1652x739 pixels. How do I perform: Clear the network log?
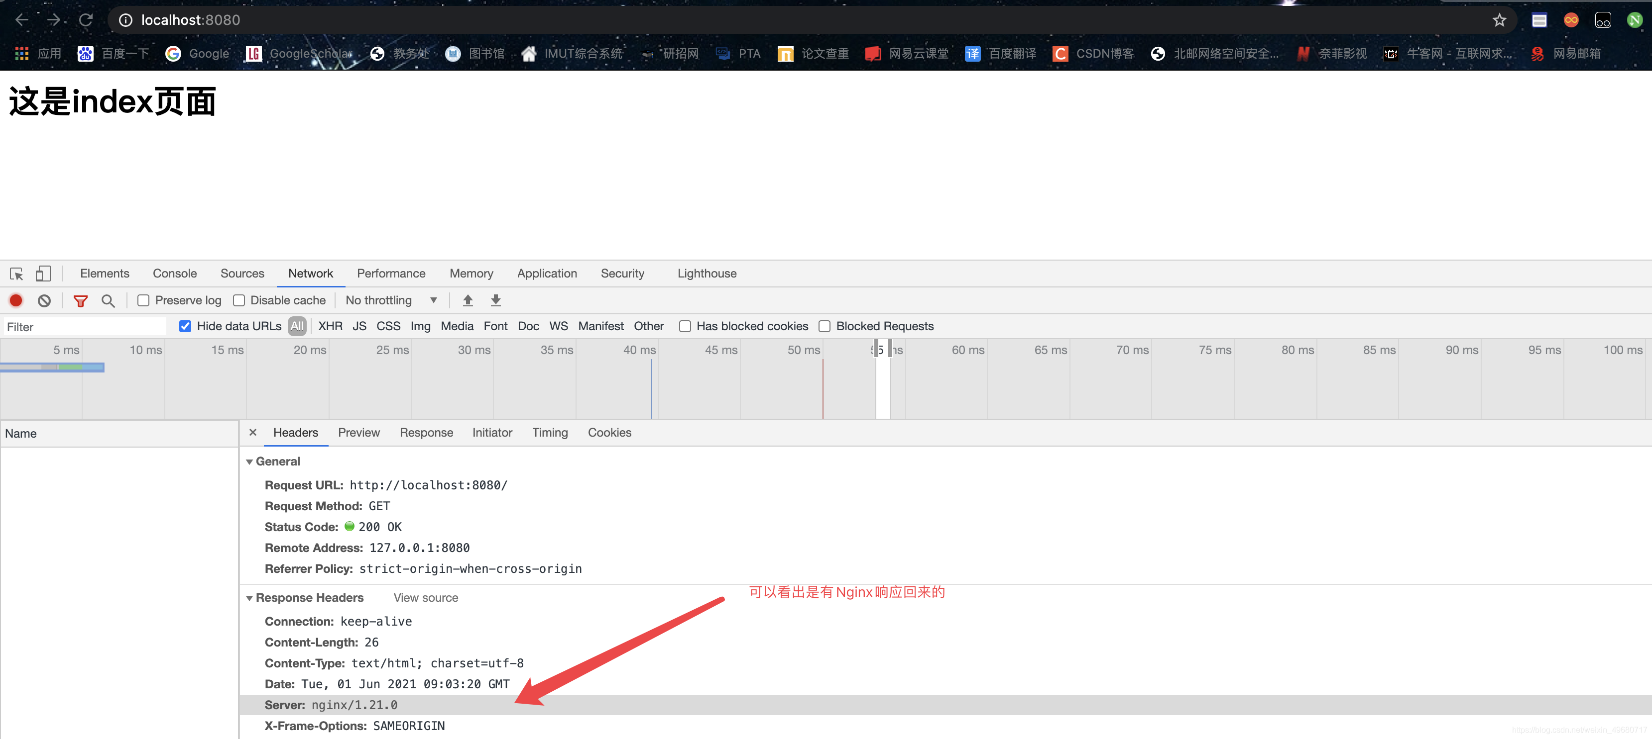44,300
